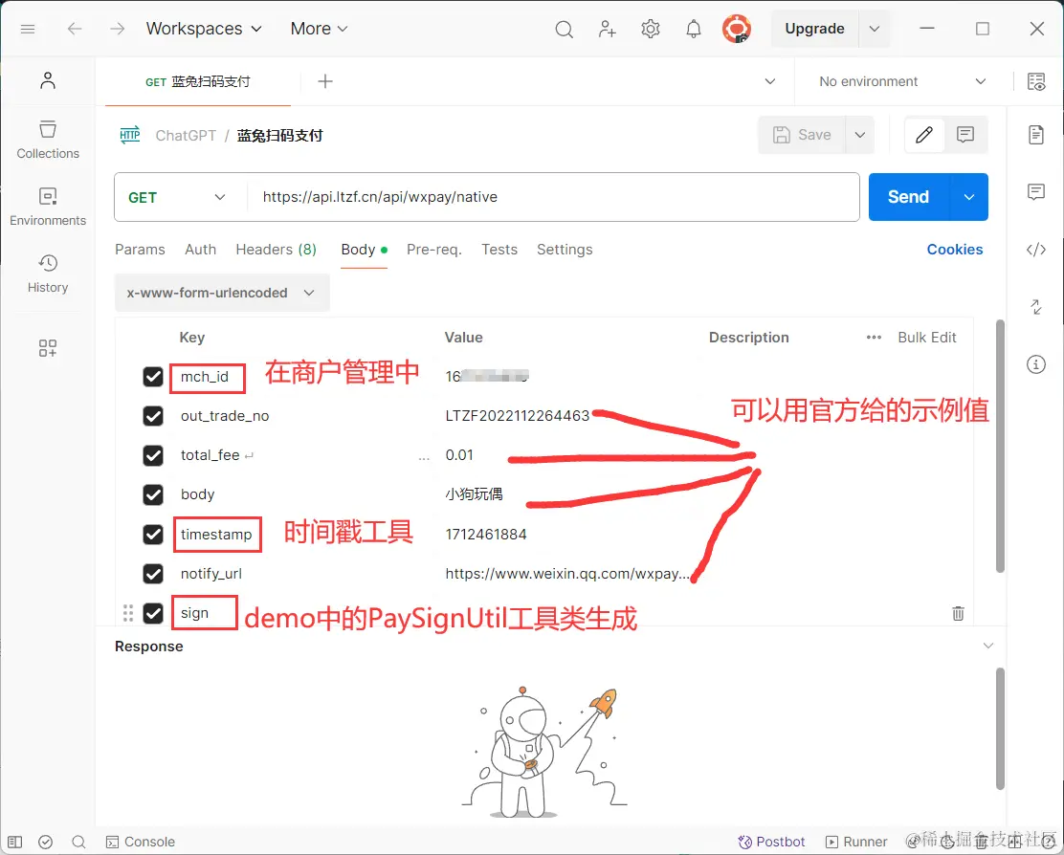Image resolution: width=1064 pixels, height=855 pixels.
Task: Open the account icon atop the sidebar
Action: pyautogui.click(x=48, y=80)
